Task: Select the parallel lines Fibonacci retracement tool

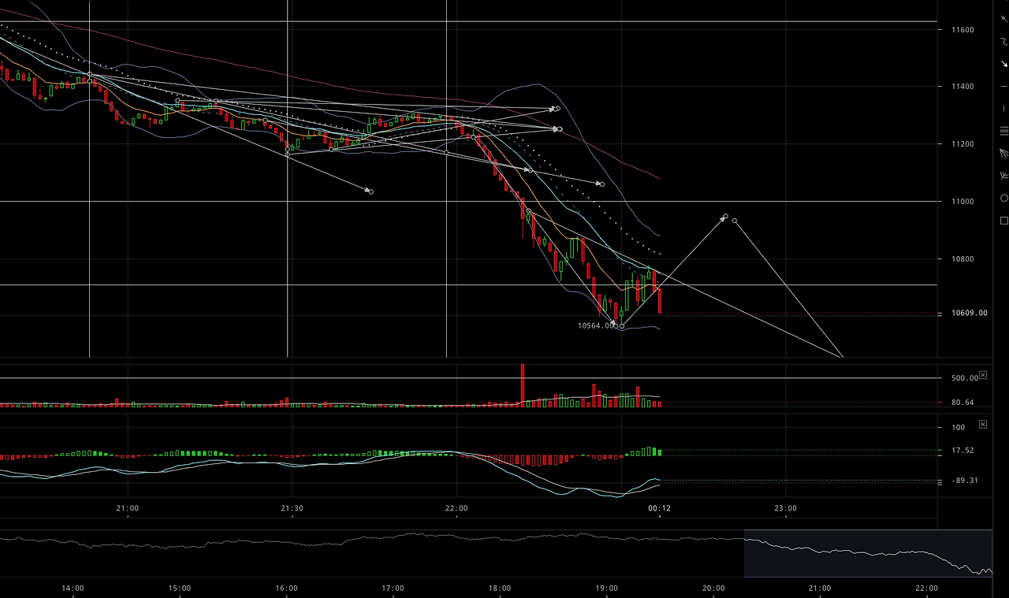Action: (1004, 131)
